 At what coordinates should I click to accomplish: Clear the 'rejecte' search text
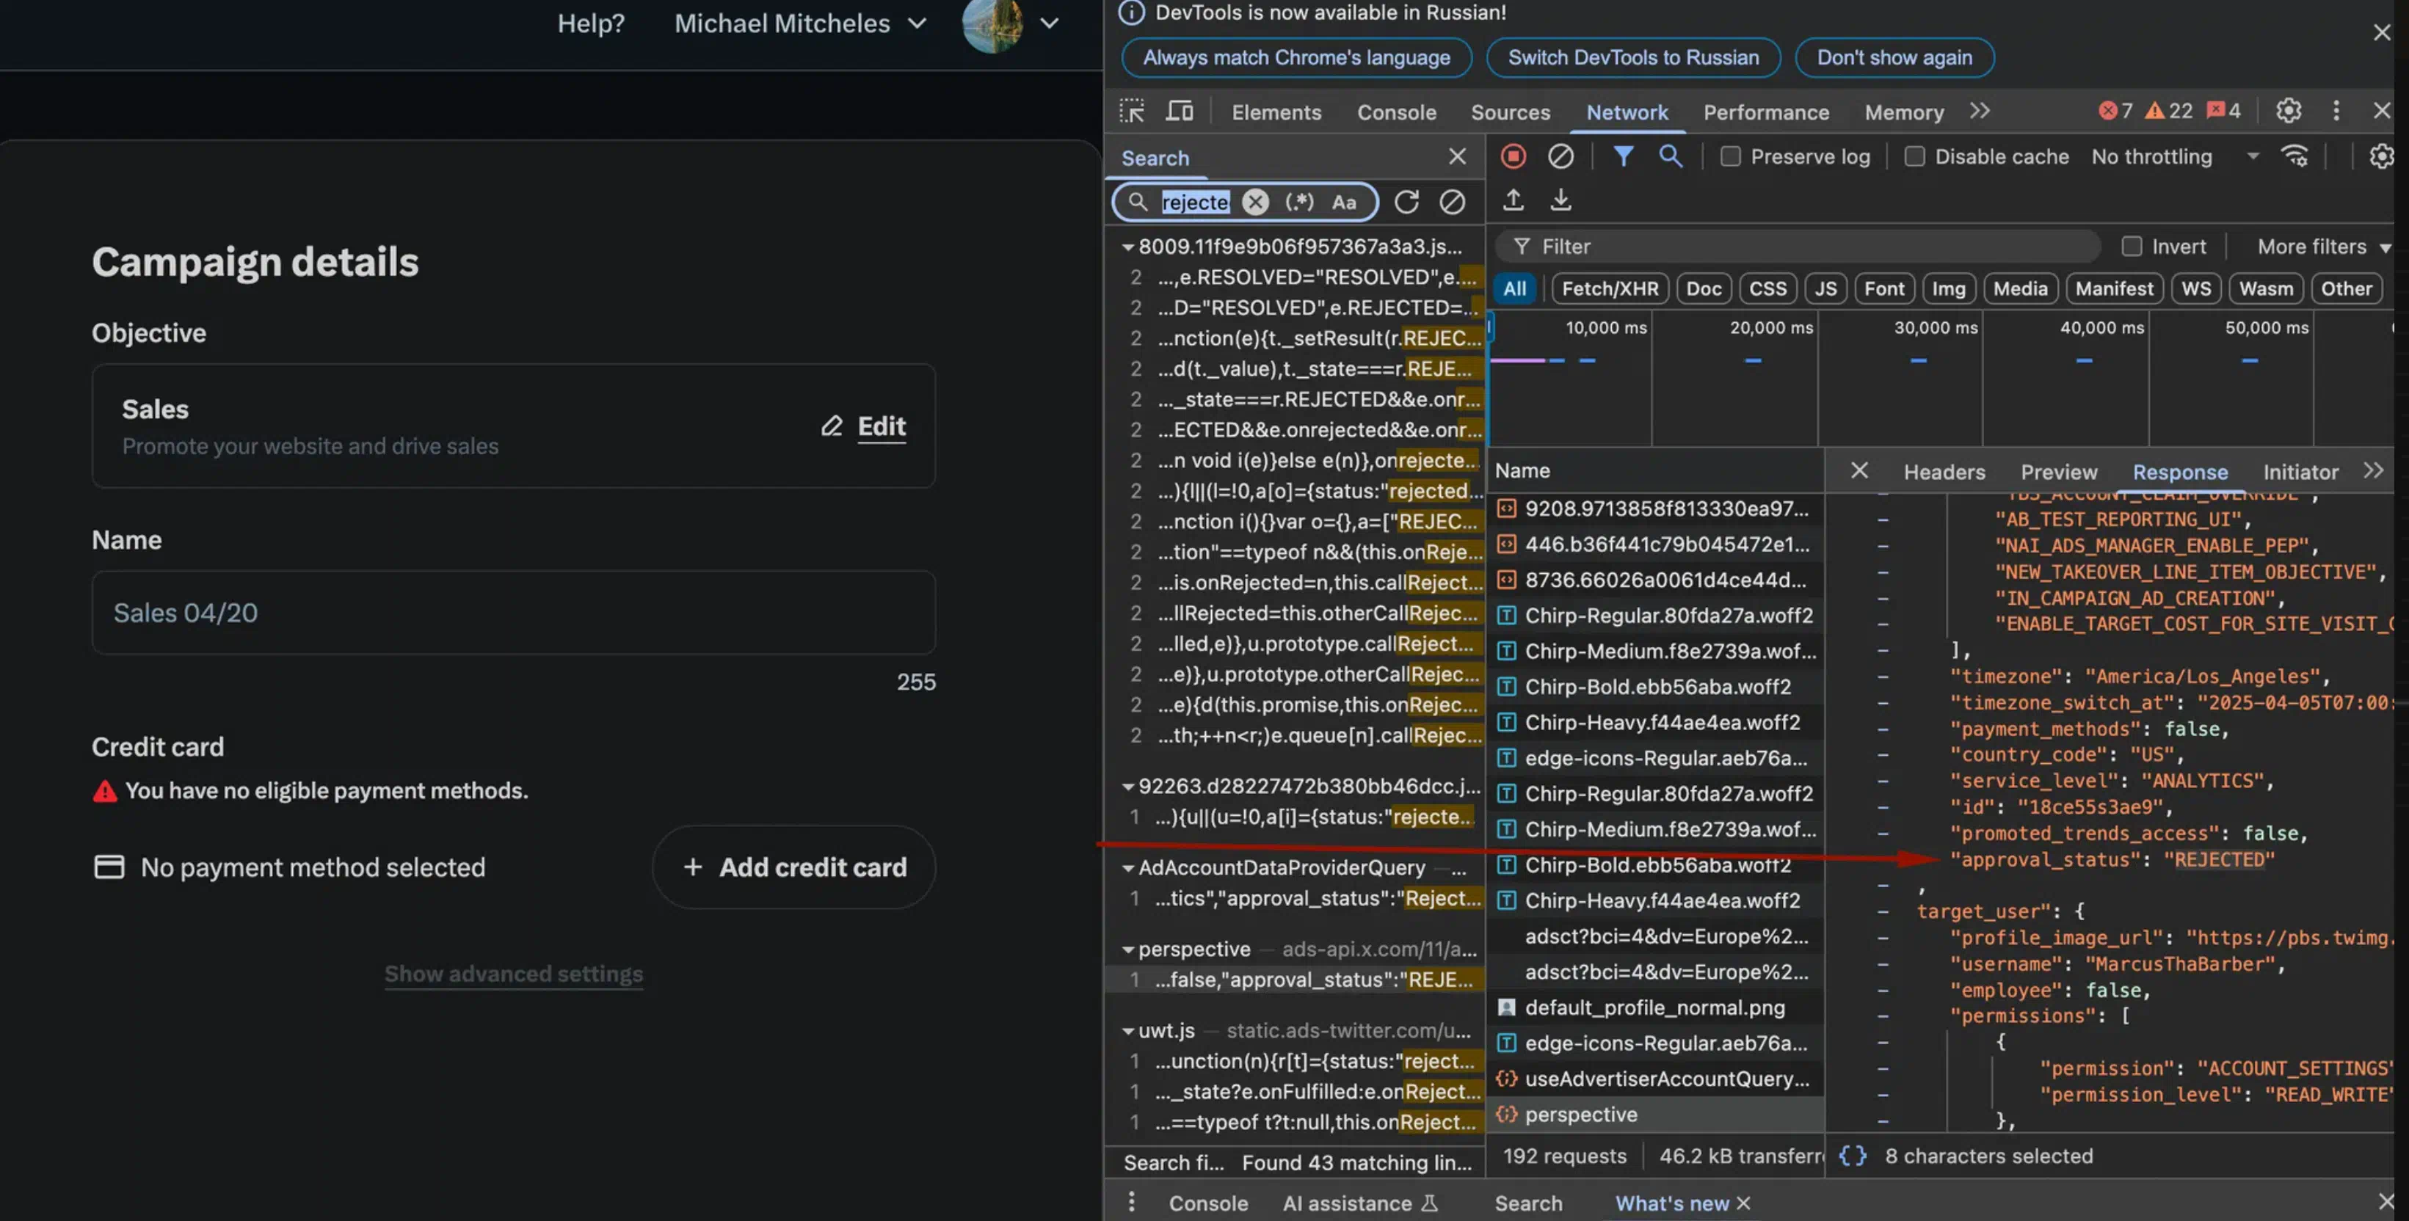coord(1256,202)
